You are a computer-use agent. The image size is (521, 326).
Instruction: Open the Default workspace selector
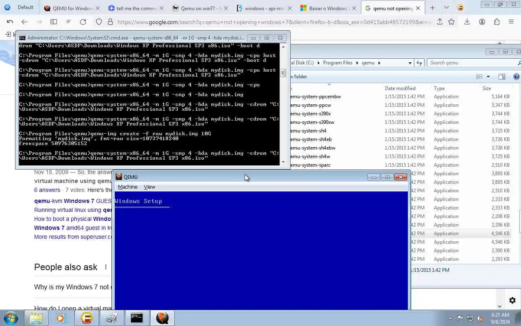point(19,7)
